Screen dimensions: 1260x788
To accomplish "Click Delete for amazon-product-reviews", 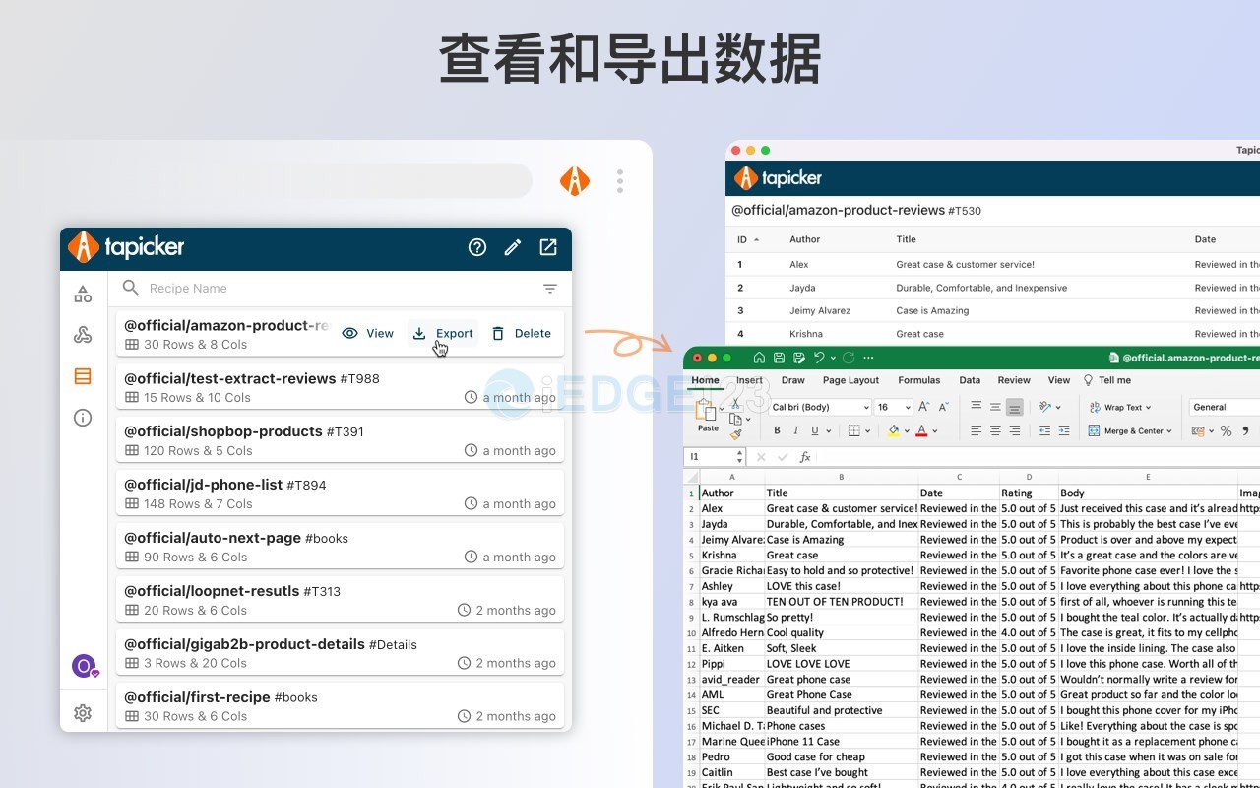I will point(522,334).
